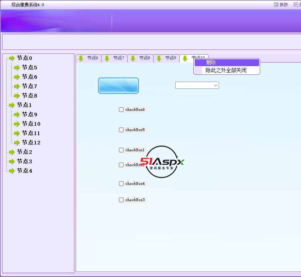Image resolution: width=301 pixels, height=277 pixels.
Task: Choose 删除 from the context menu
Action: coord(227,62)
